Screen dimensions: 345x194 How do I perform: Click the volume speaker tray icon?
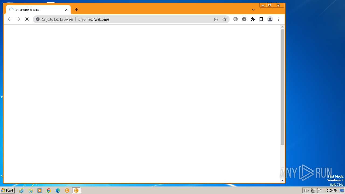(306, 190)
